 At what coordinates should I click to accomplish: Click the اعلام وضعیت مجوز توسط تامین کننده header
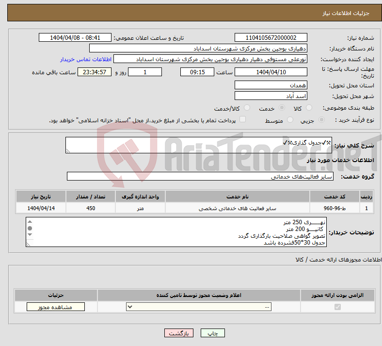[199, 295]
